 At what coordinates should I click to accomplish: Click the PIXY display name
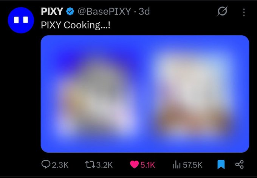coord(52,11)
